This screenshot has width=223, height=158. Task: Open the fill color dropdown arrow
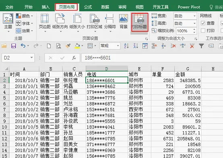(83, 46)
